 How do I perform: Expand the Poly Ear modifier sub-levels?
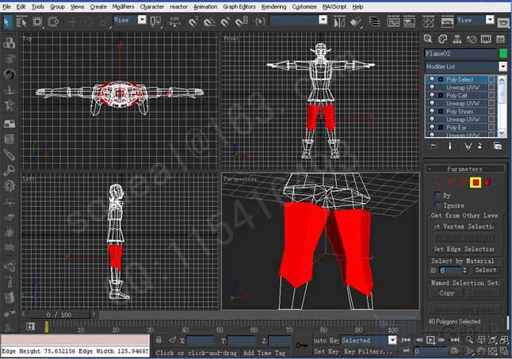441,128
